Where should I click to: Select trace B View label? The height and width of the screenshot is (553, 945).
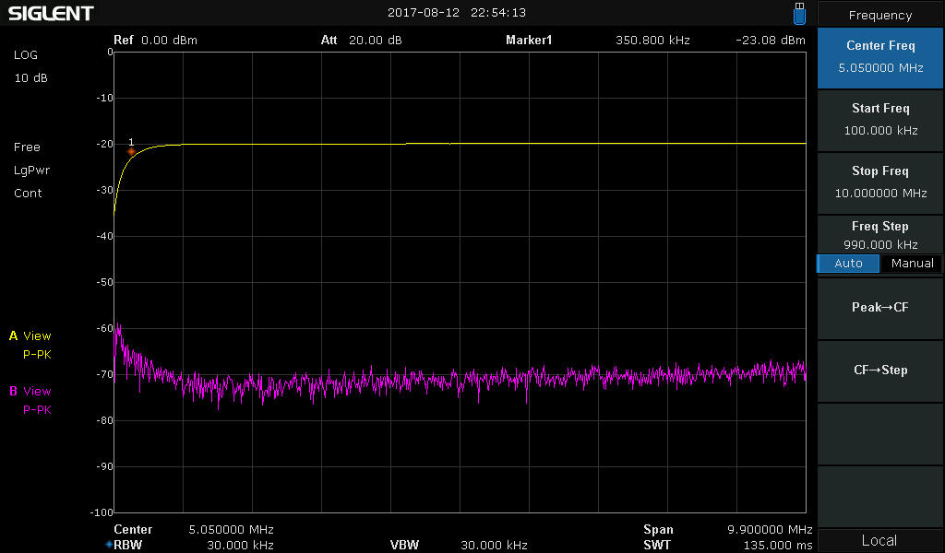pos(30,391)
